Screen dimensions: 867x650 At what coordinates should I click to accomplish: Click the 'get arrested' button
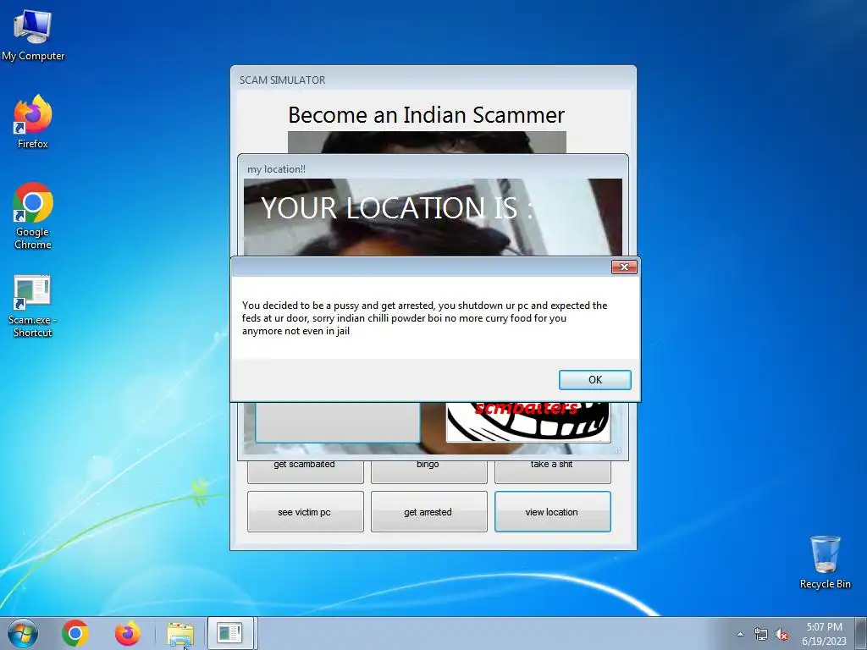pyautogui.click(x=428, y=512)
